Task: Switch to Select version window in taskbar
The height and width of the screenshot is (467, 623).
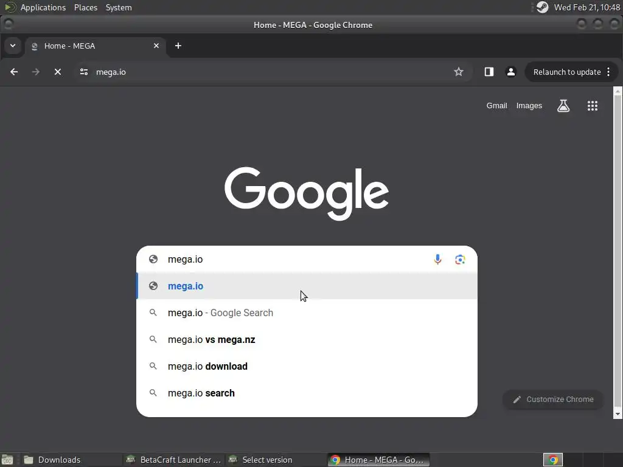Action: click(276, 460)
